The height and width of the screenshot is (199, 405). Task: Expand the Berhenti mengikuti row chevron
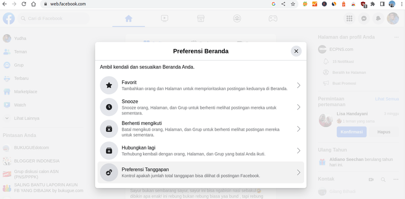[x=299, y=129]
